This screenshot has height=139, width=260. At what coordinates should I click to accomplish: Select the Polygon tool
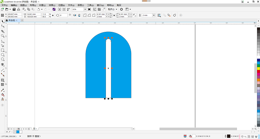pyautogui.click(x=3, y=59)
